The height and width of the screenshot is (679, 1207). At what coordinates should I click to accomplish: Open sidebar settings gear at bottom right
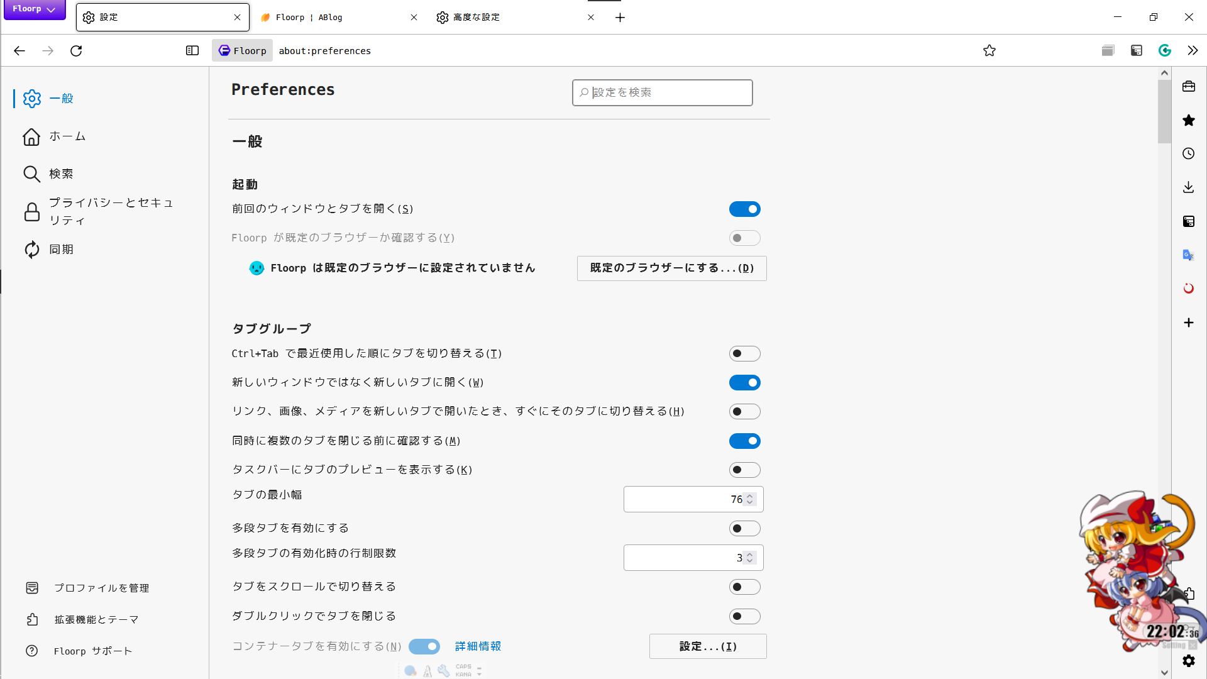click(x=1188, y=661)
